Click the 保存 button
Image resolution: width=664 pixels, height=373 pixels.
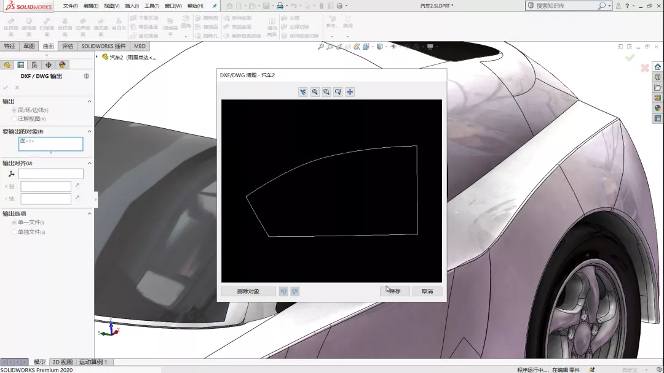[x=395, y=291]
